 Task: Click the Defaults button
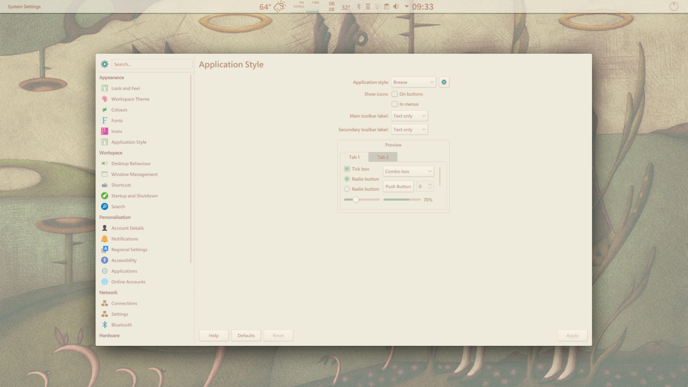[246, 335]
